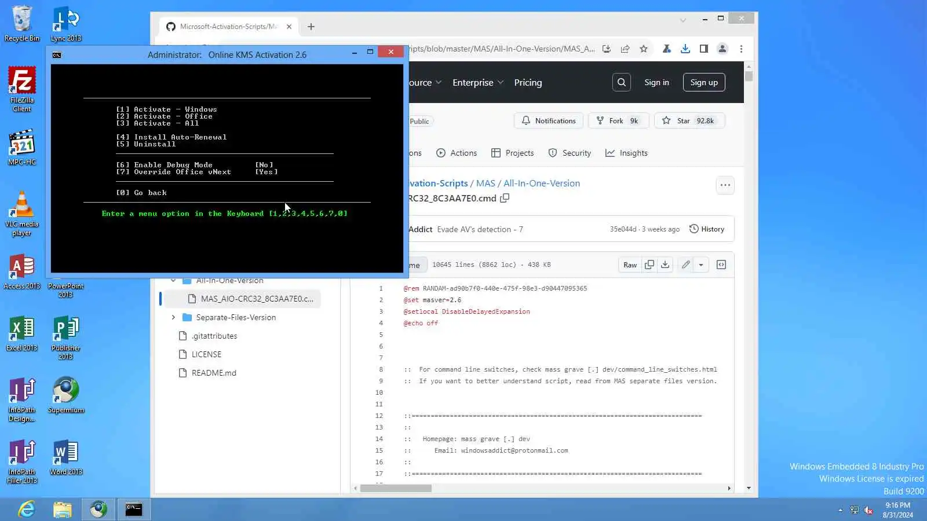Click the pencil edit file icon
Screen dimensions: 927x521
click(x=686, y=265)
